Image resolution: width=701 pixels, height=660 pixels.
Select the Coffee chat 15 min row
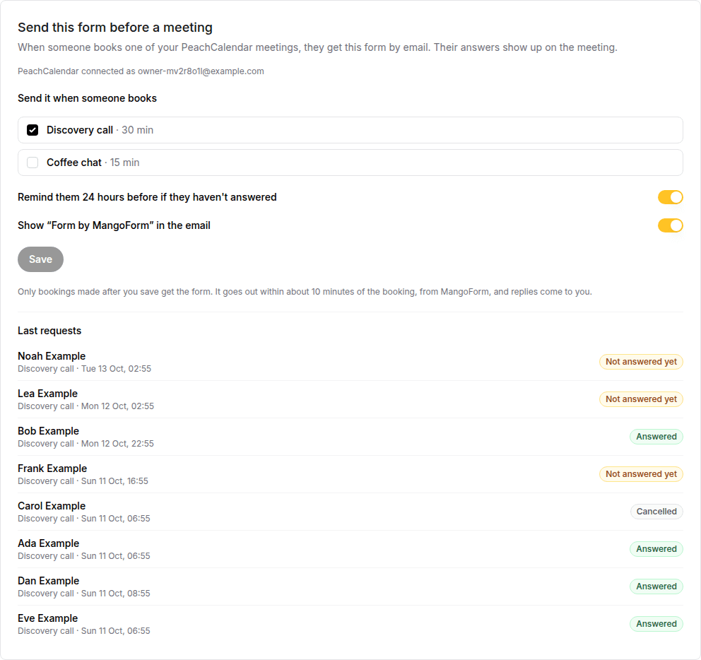click(x=350, y=163)
